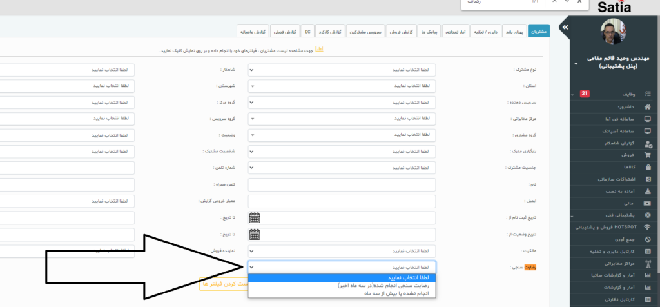
Task: Switch to the پهنای باند tab
Action: (515, 32)
